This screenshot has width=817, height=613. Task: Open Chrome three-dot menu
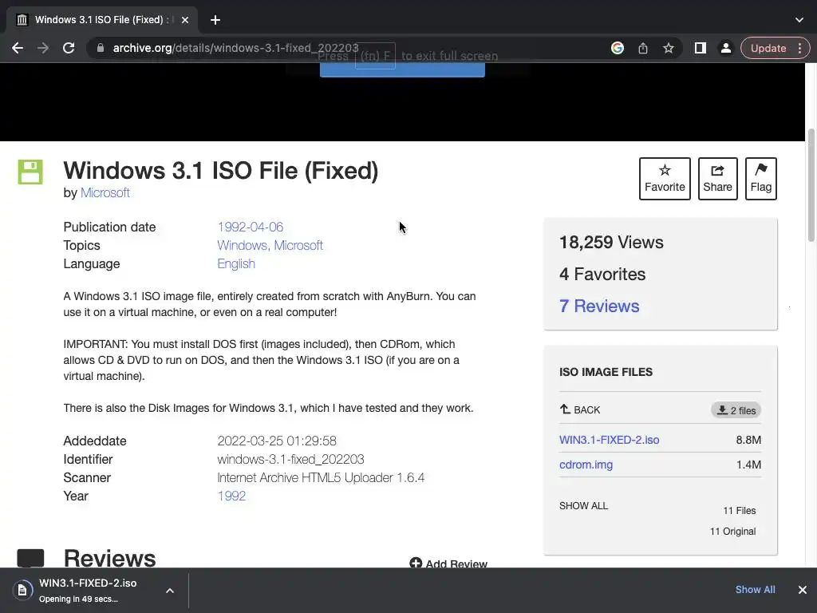[x=799, y=48]
